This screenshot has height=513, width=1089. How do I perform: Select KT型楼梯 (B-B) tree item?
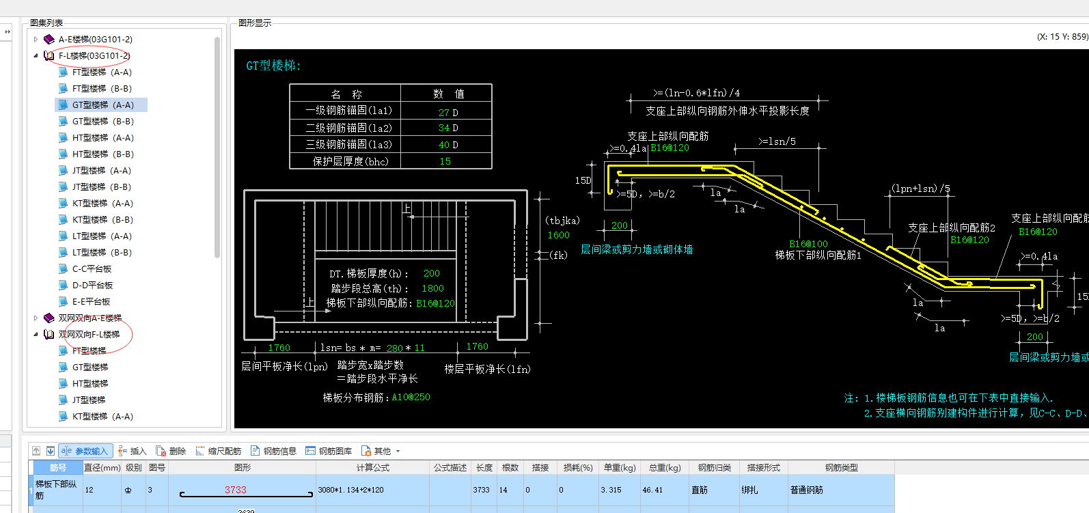(102, 220)
